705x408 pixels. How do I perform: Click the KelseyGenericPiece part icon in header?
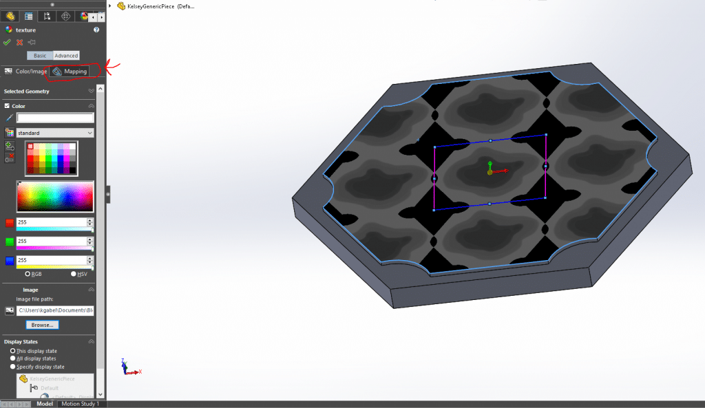pyautogui.click(x=121, y=6)
